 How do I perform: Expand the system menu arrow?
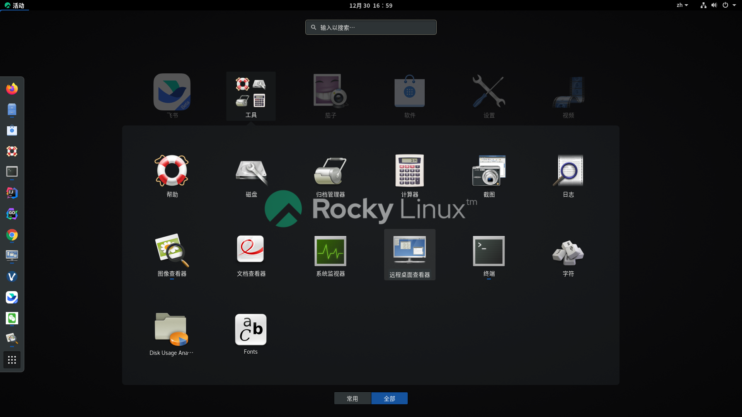pyautogui.click(x=734, y=5)
